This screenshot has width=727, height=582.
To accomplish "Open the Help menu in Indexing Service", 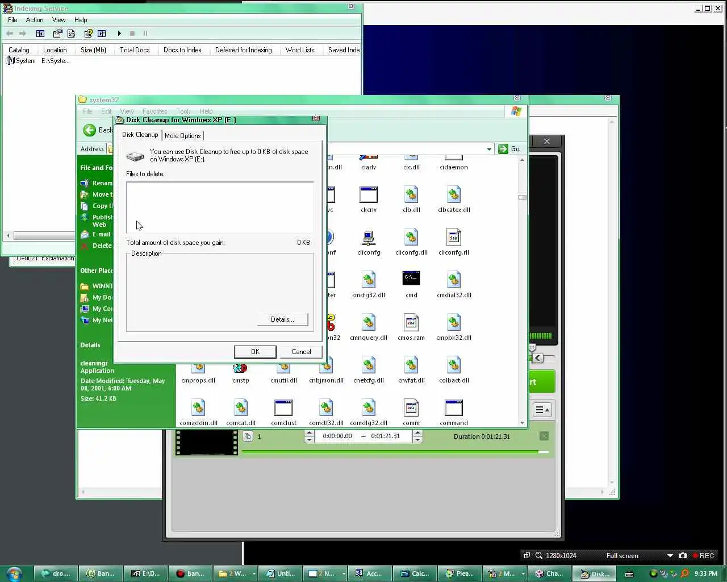I will click(x=81, y=20).
